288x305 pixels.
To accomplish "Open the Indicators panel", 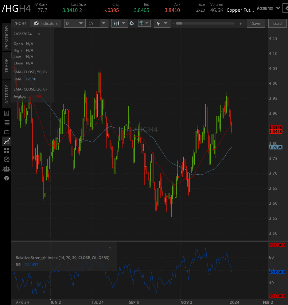I will click(45, 23).
